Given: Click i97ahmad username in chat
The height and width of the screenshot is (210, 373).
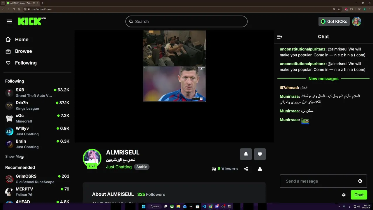Looking at the screenshot, I should pyautogui.click(x=289, y=87).
